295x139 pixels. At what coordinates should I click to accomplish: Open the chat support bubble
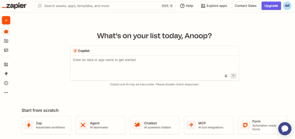[x=285, y=128]
